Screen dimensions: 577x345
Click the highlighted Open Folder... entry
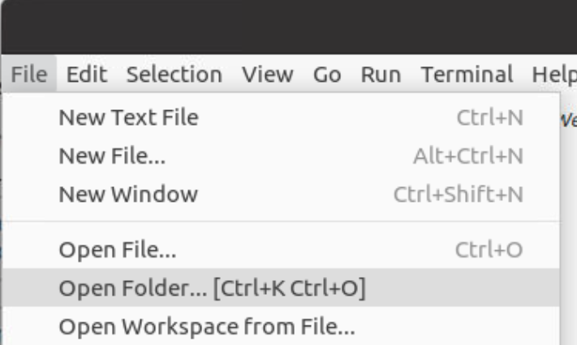[211, 287]
